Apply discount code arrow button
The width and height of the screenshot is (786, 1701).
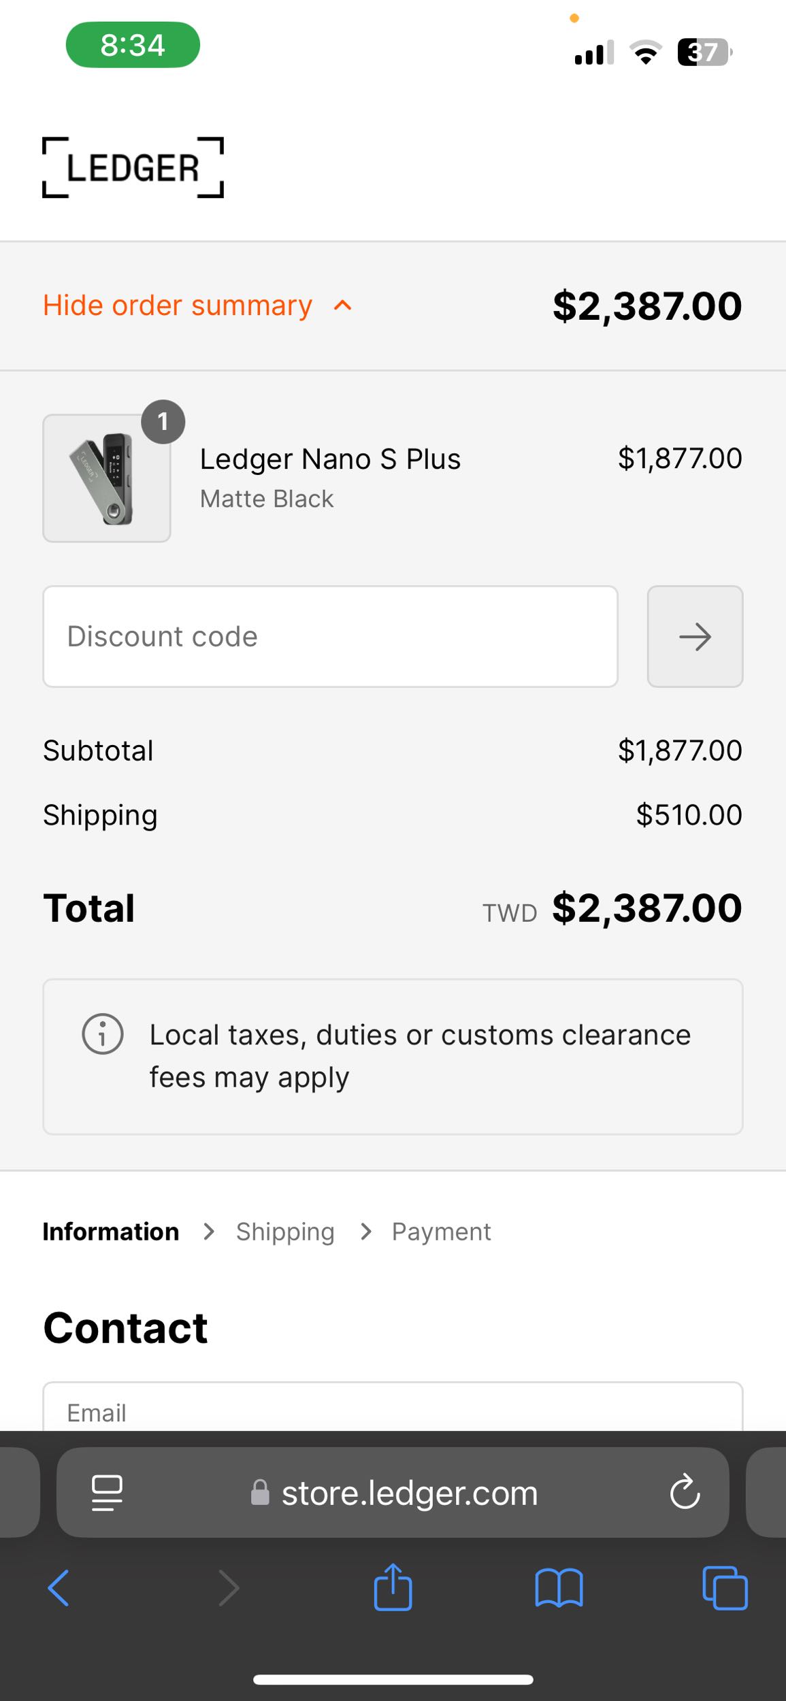695,637
